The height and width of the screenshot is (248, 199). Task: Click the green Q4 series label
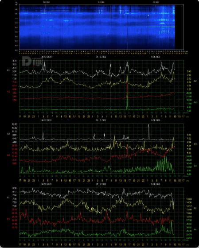(x=195, y=166)
